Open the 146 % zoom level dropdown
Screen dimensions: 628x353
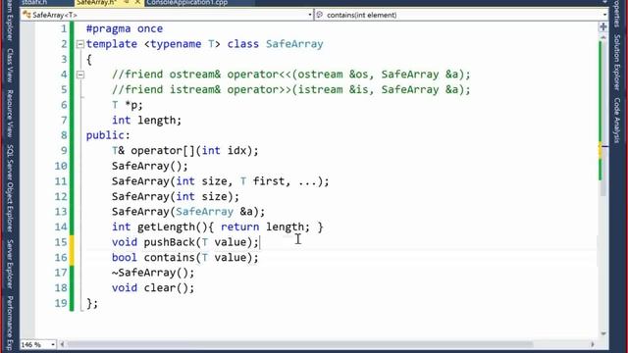coord(52,344)
